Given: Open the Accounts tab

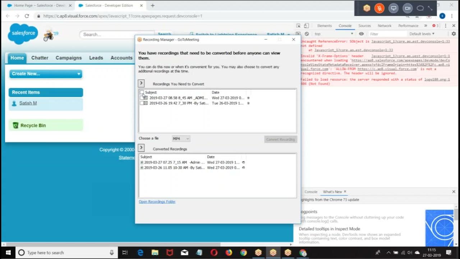Looking at the screenshot, I should pyautogui.click(x=121, y=58).
